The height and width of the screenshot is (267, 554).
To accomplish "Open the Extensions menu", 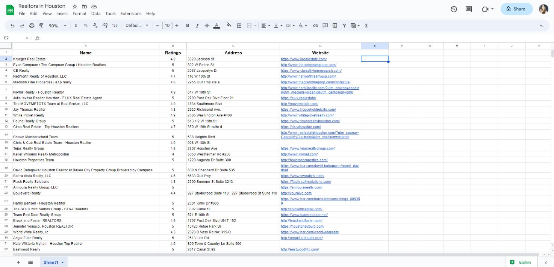I will (131, 14).
